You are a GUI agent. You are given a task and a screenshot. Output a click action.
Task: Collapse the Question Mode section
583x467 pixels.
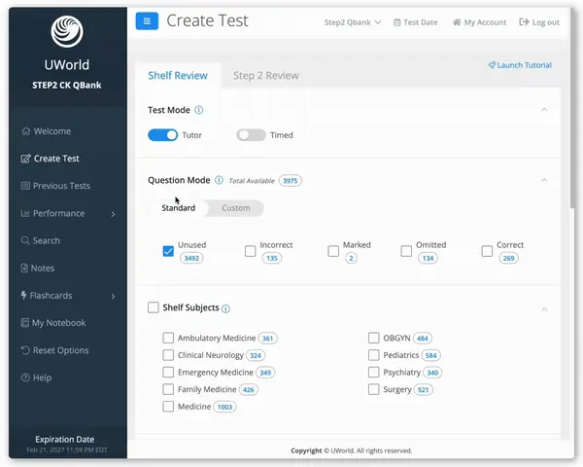coord(544,180)
